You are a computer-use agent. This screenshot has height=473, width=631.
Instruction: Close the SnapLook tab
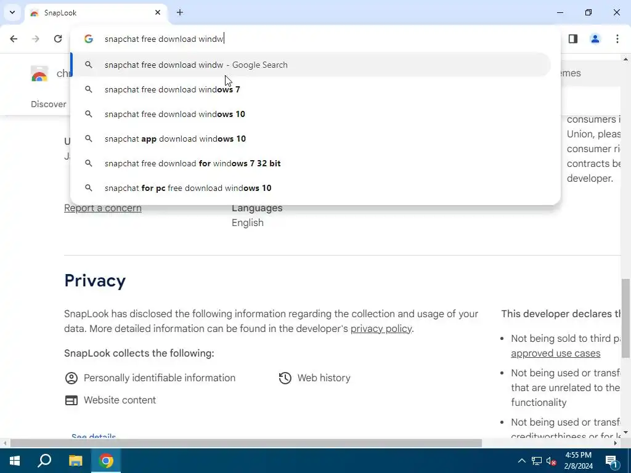tap(158, 12)
